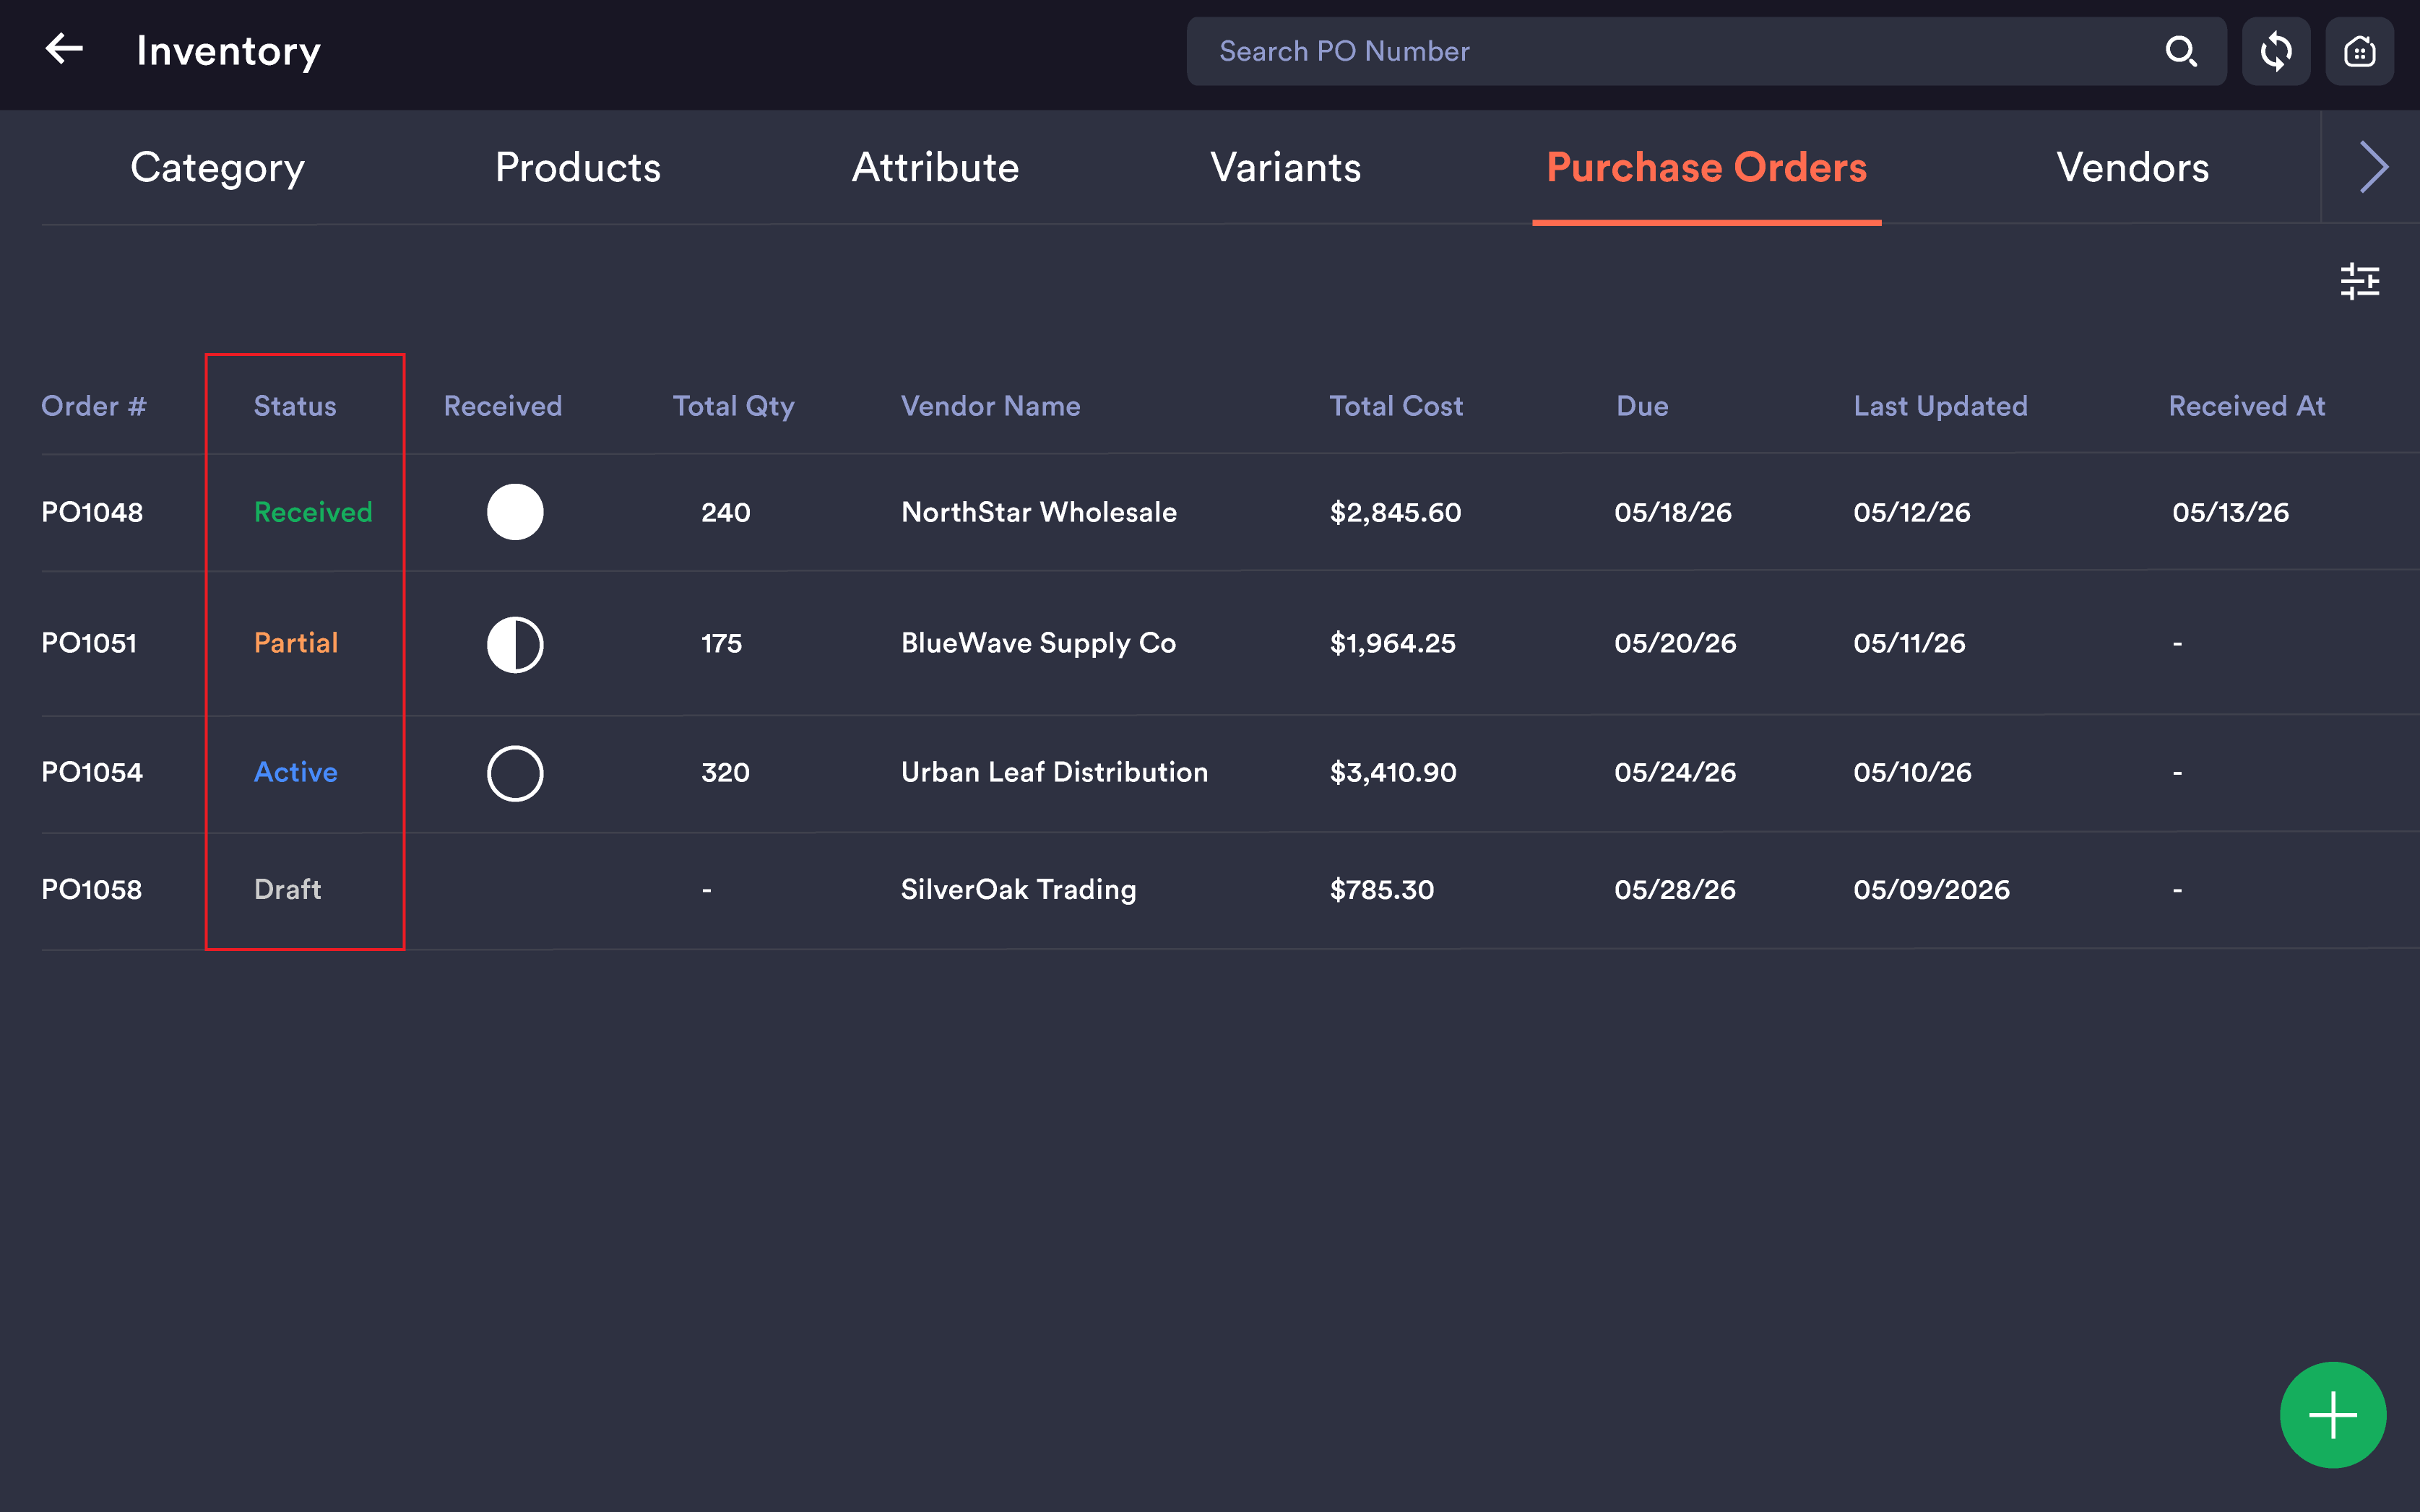
Task: Select vendor NorthStar Wholesale
Action: click(x=1038, y=512)
